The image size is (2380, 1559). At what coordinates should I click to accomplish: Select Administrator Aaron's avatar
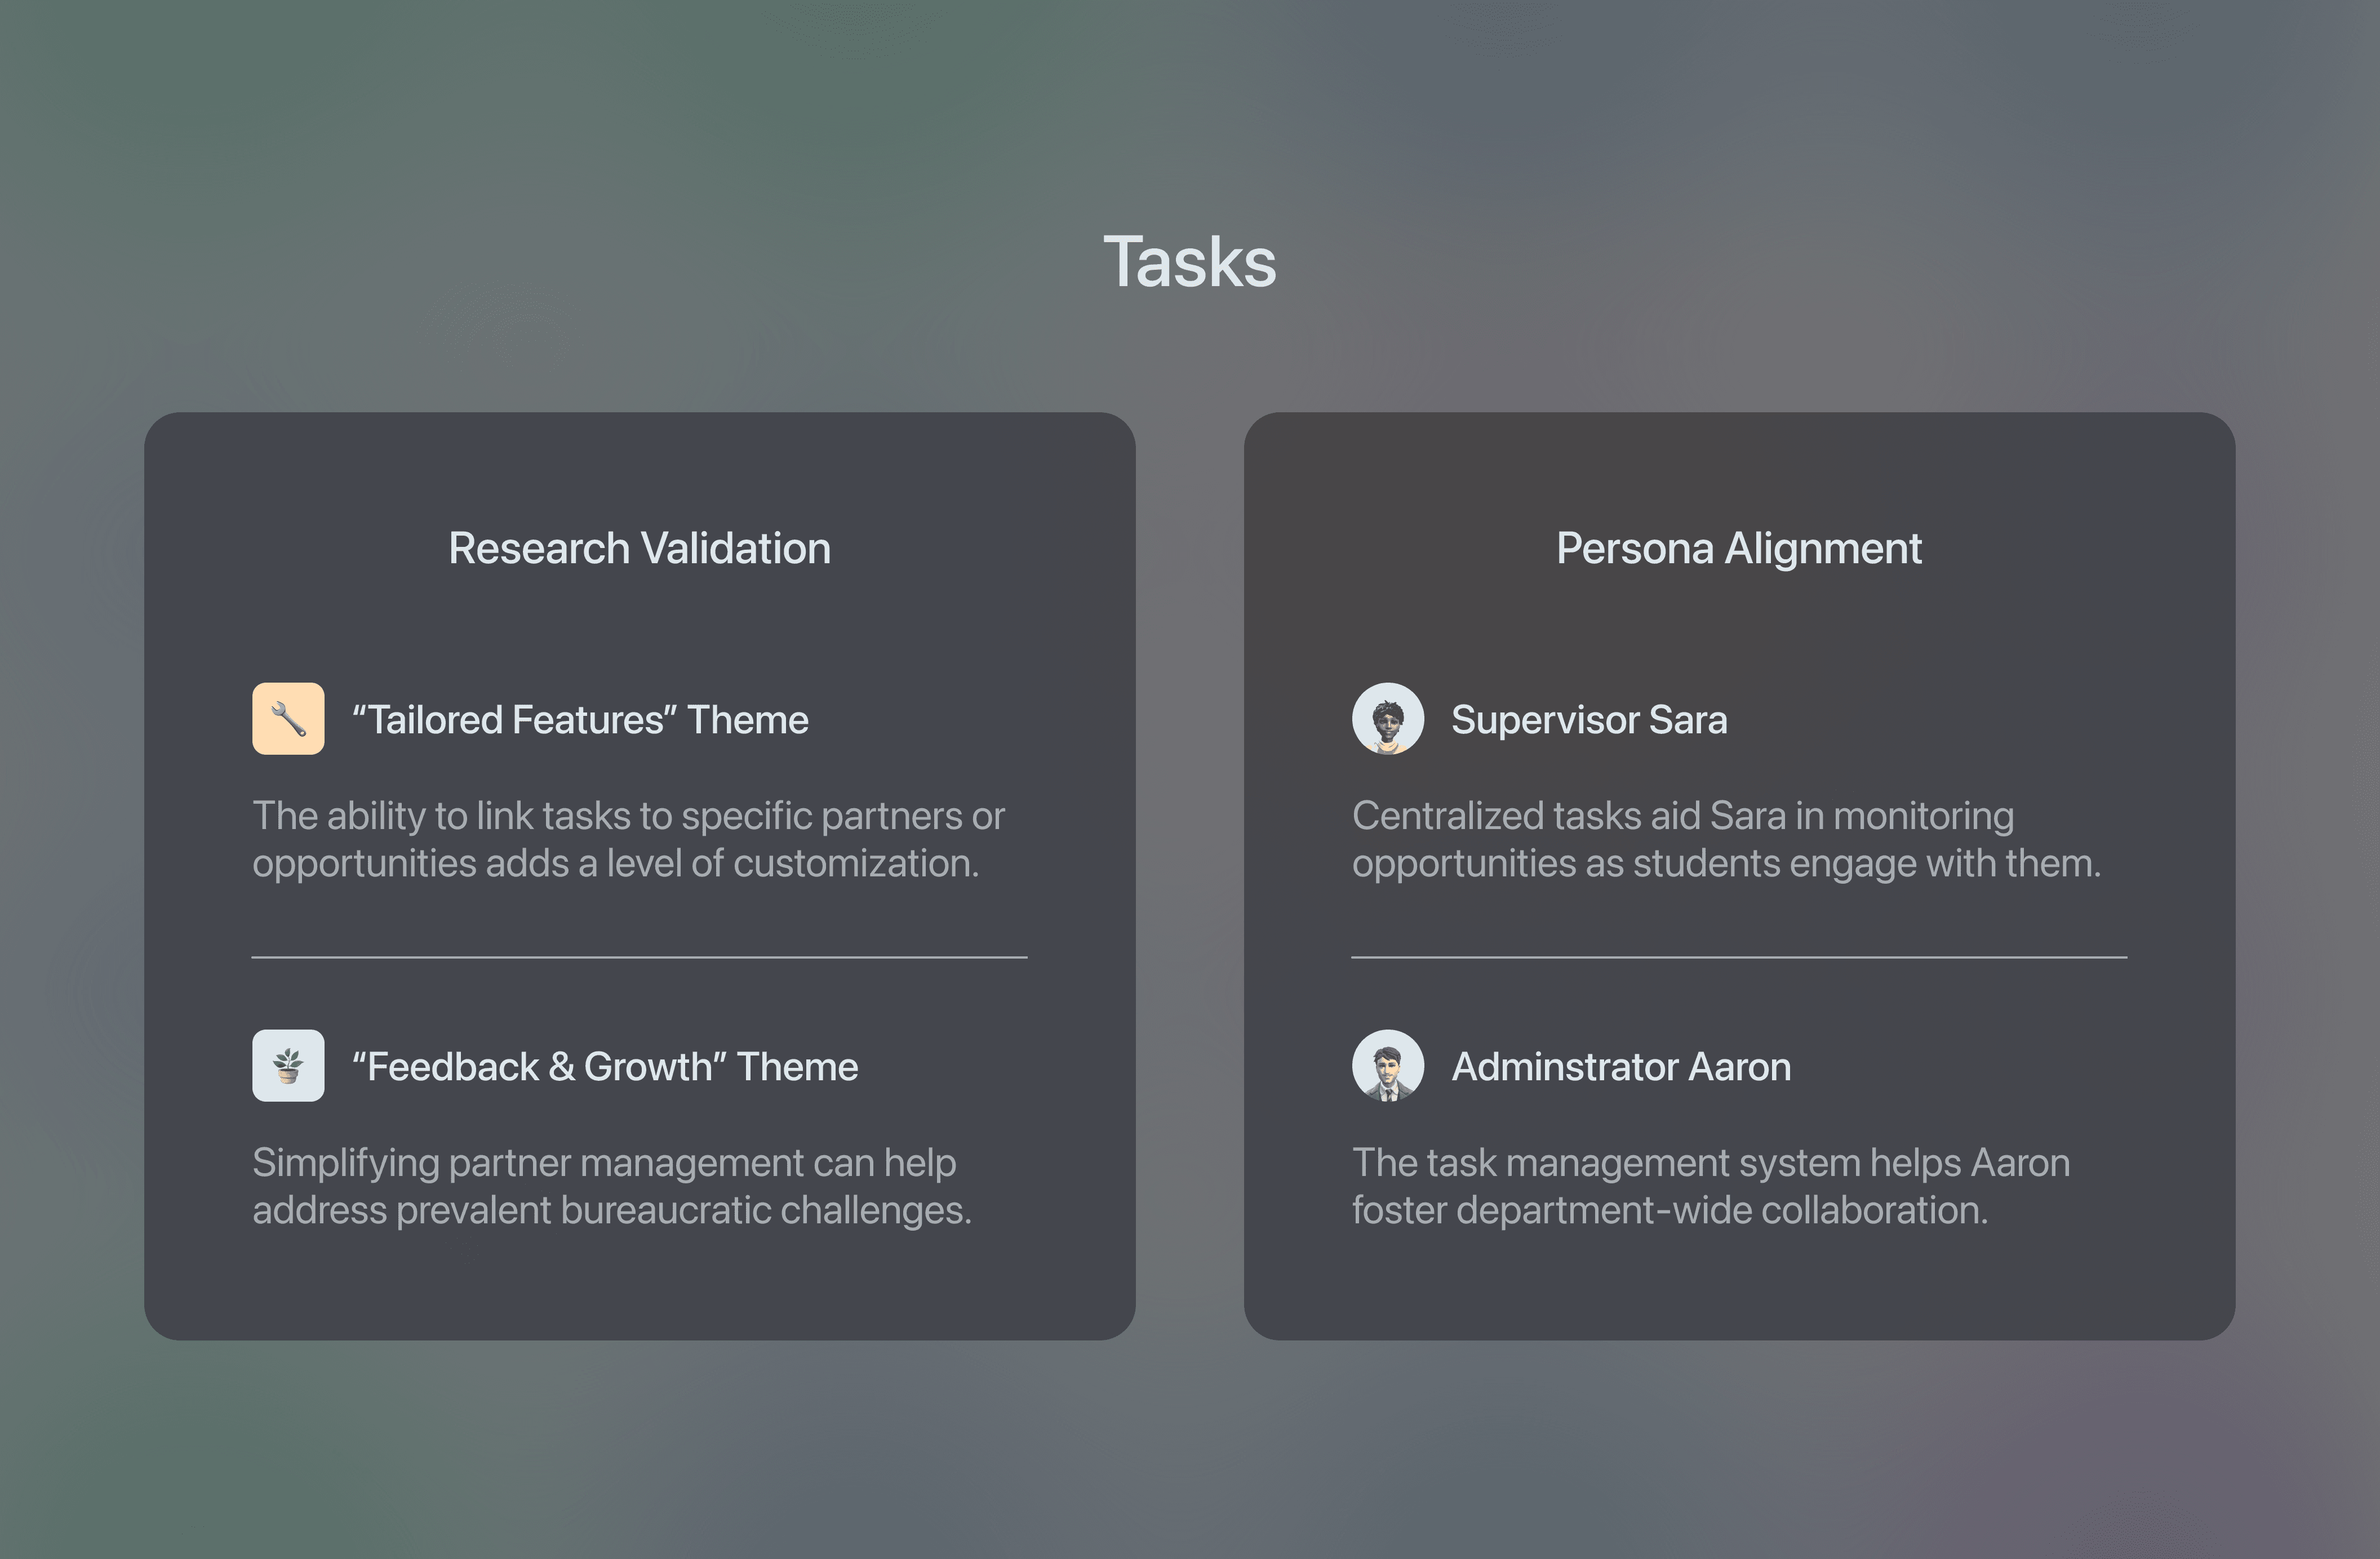[1388, 1065]
